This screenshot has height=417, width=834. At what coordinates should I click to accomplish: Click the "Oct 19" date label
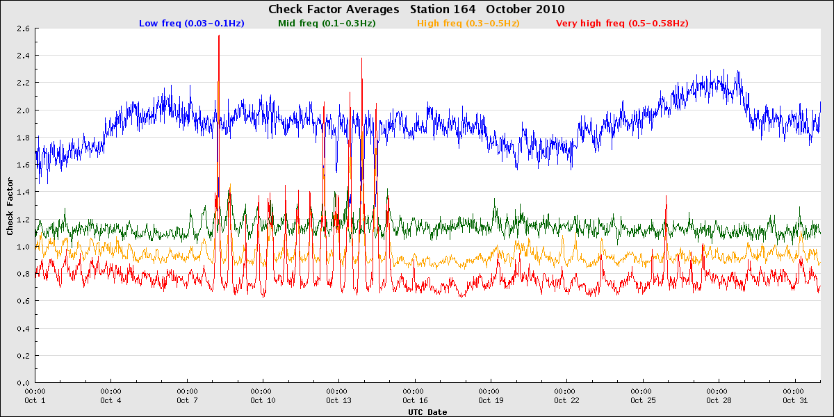[491, 400]
